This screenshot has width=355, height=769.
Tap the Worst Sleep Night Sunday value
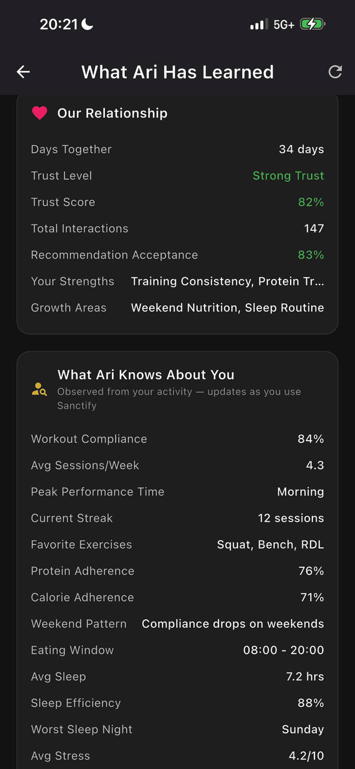[302, 730]
